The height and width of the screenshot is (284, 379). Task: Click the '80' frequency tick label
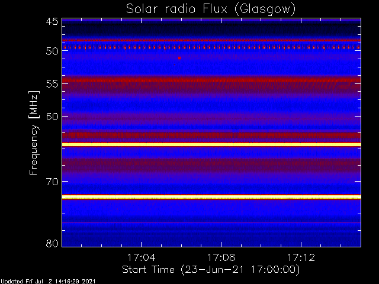point(52,243)
